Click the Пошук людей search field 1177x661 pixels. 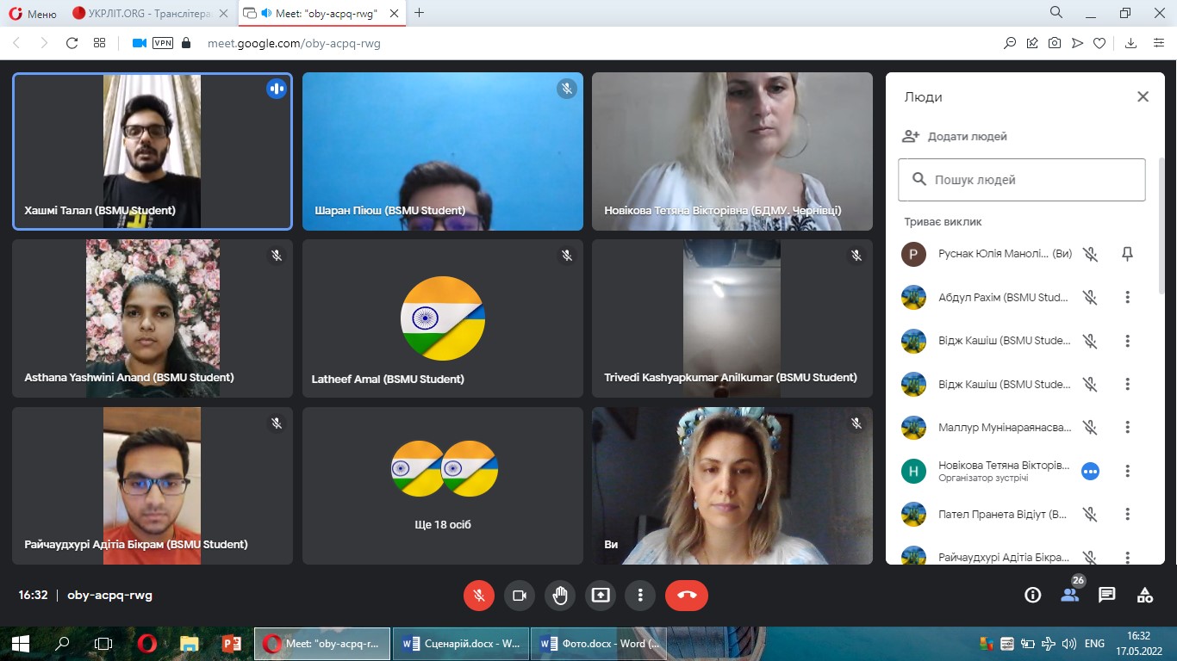1022,180
